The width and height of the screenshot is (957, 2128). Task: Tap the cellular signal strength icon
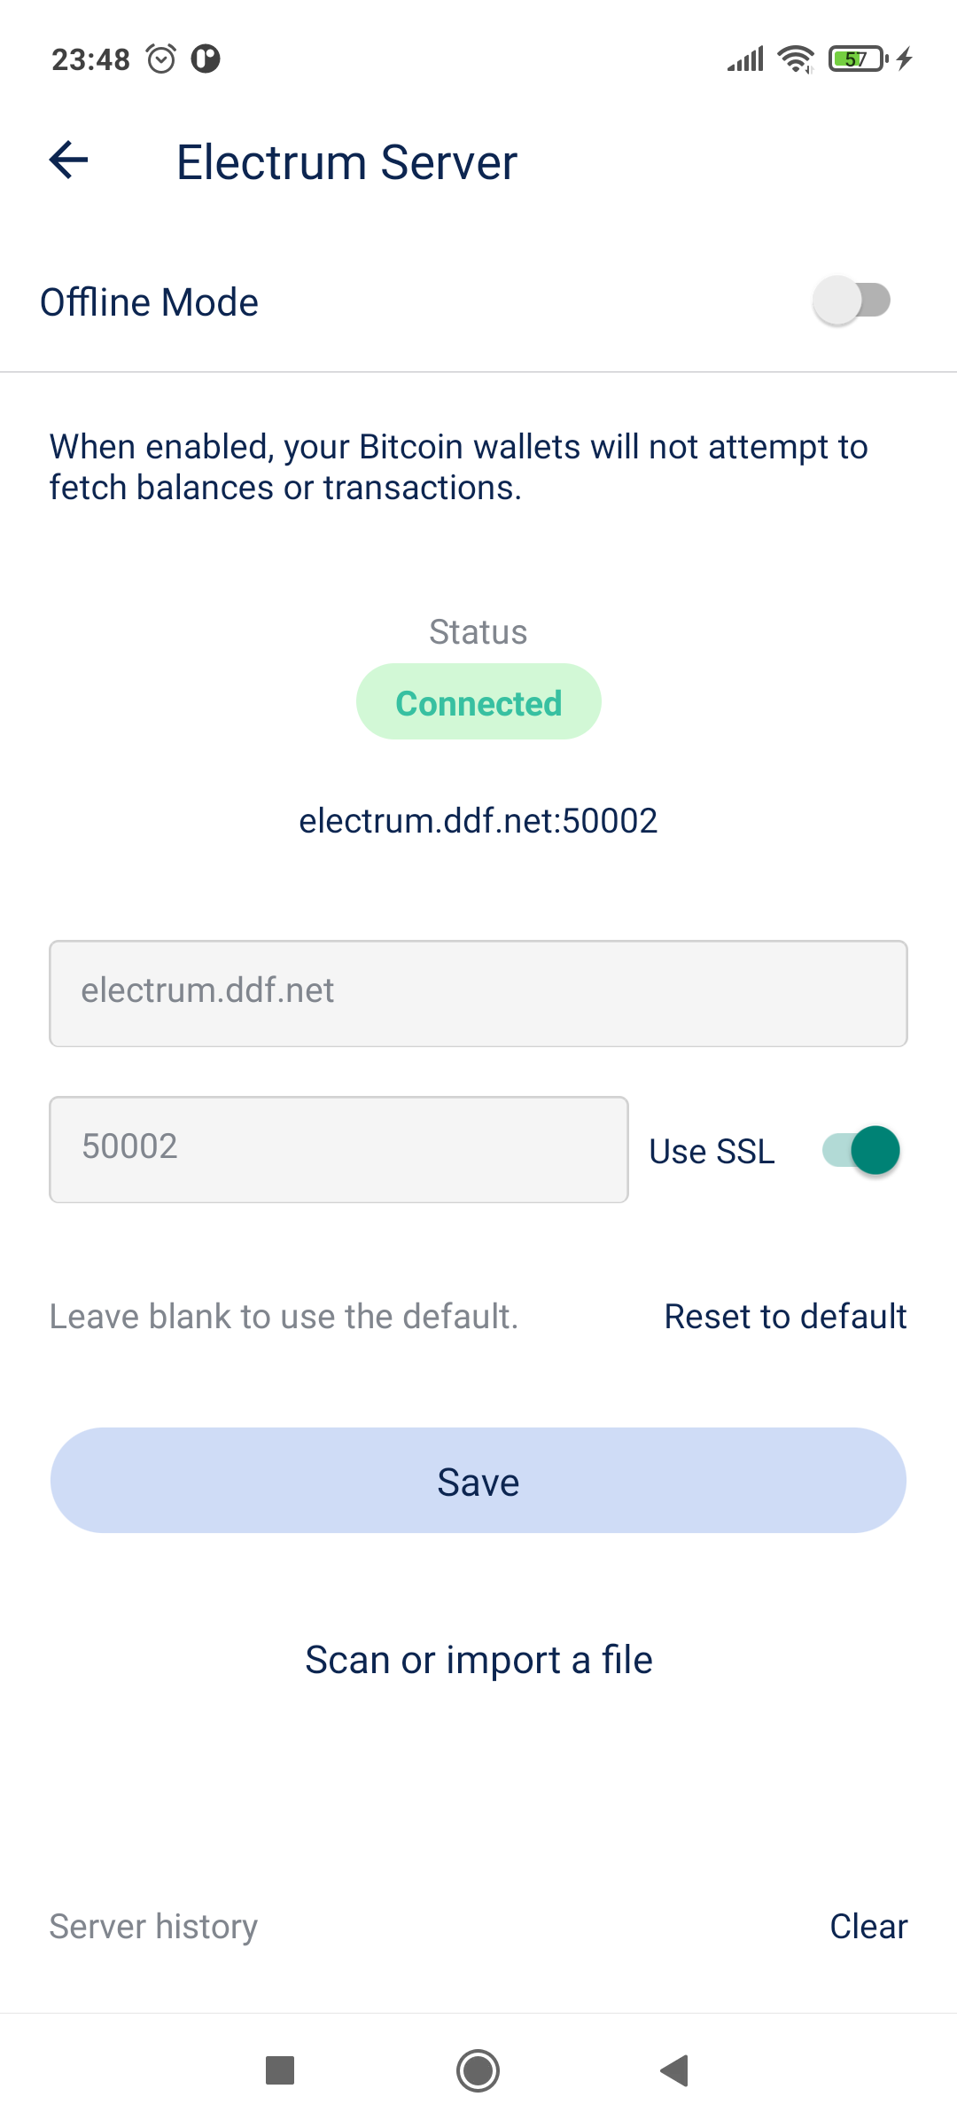click(745, 59)
